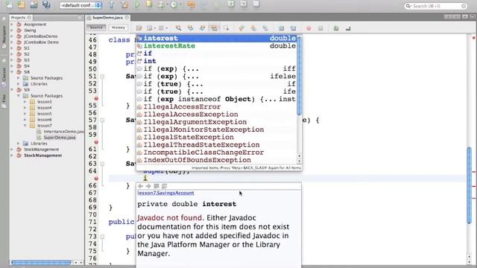The width and height of the screenshot is (477, 268).
Task: Collapse the SI9 project node
Action: [x=12, y=90]
